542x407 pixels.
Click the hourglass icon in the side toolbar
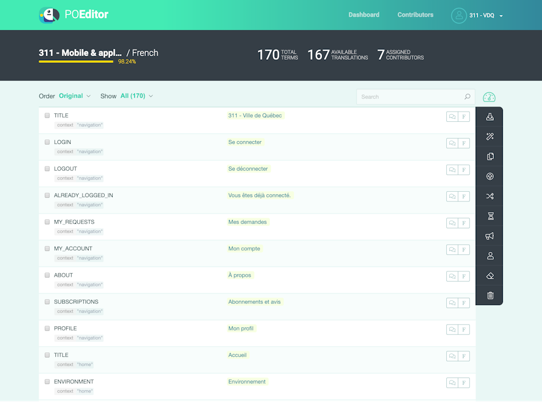click(x=490, y=216)
